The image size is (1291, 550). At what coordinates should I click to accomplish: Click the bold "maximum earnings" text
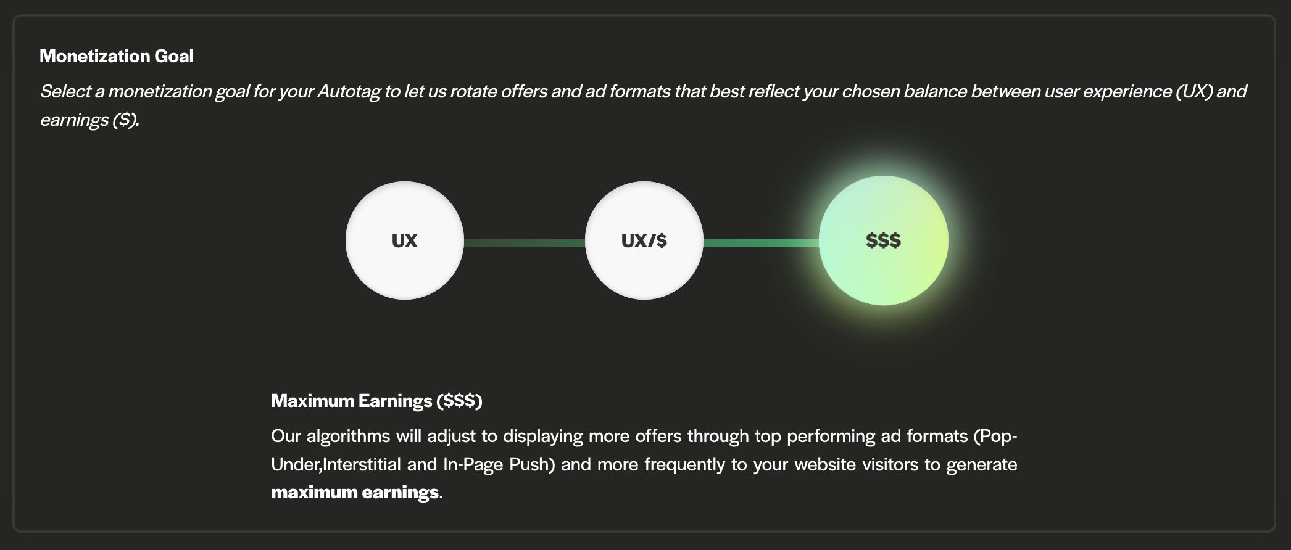click(x=355, y=492)
